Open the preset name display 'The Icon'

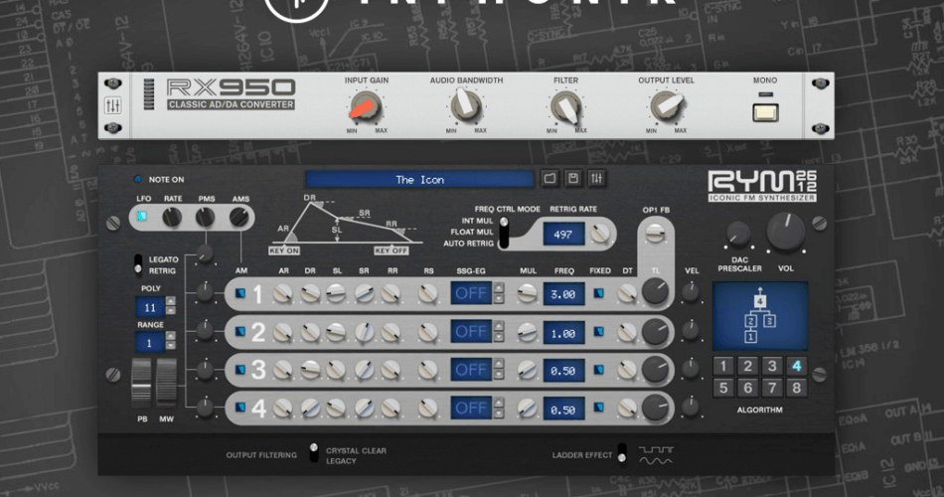click(419, 180)
